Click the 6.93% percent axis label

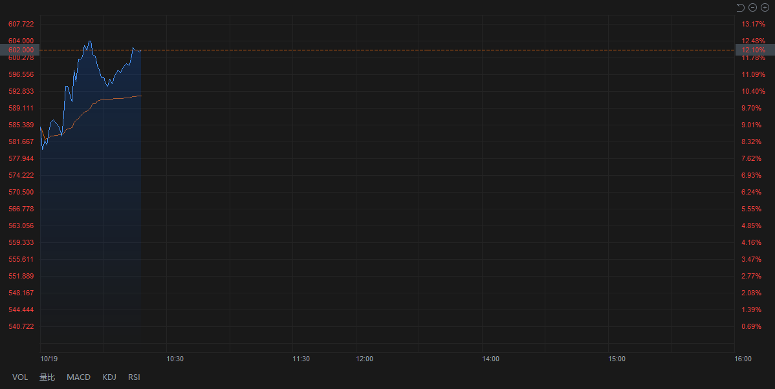(751, 175)
